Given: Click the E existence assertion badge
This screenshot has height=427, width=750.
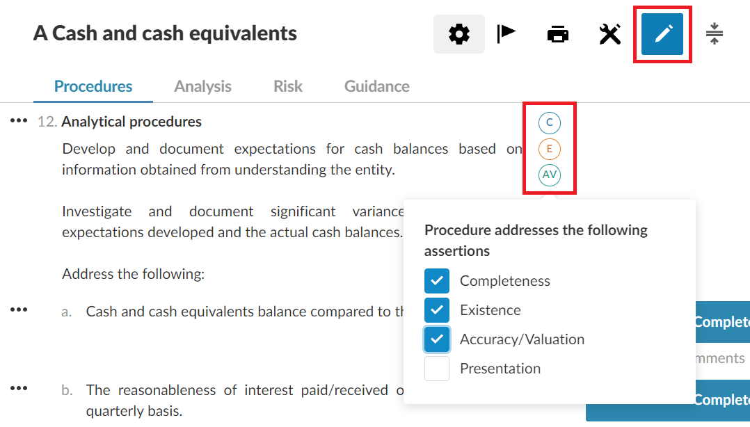Looking at the screenshot, I should coord(549,149).
